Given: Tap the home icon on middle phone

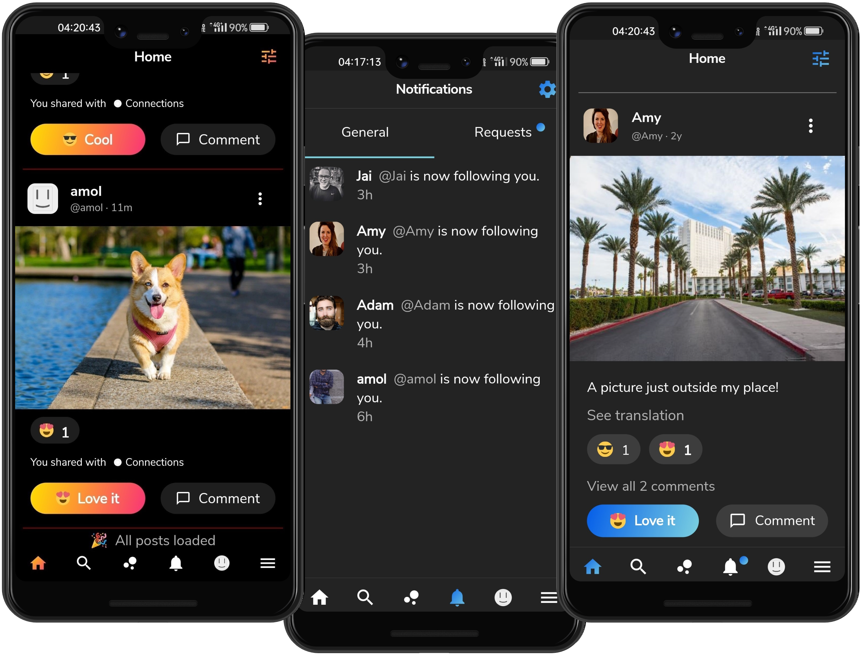Looking at the screenshot, I should pyautogui.click(x=319, y=597).
